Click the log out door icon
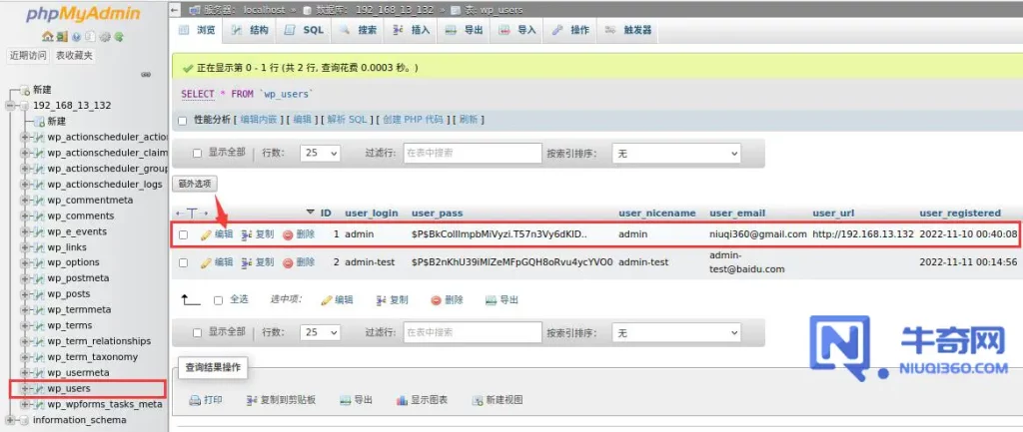The height and width of the screenshot is (432, 1023). [x=62, y=37]
